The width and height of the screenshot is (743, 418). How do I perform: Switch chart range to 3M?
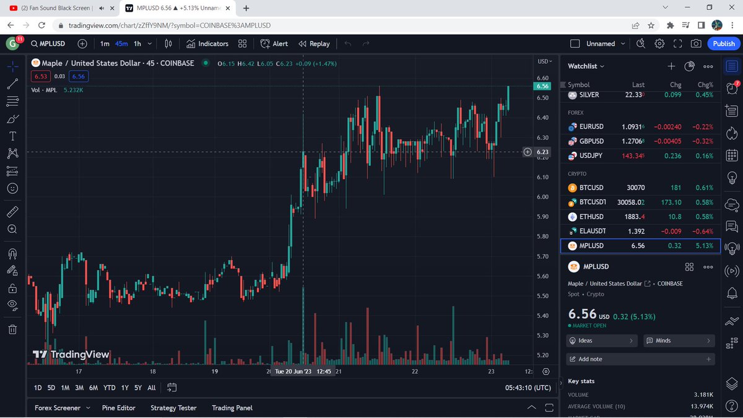pyautogui.click(x=79, y=388)
